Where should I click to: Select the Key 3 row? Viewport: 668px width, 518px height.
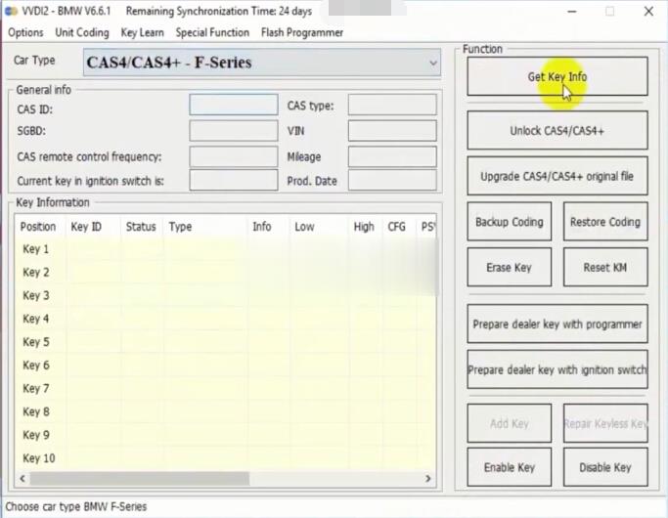click(x=225, y=295)
